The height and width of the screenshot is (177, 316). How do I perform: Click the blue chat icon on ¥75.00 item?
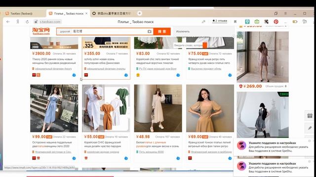coord(230,75)
